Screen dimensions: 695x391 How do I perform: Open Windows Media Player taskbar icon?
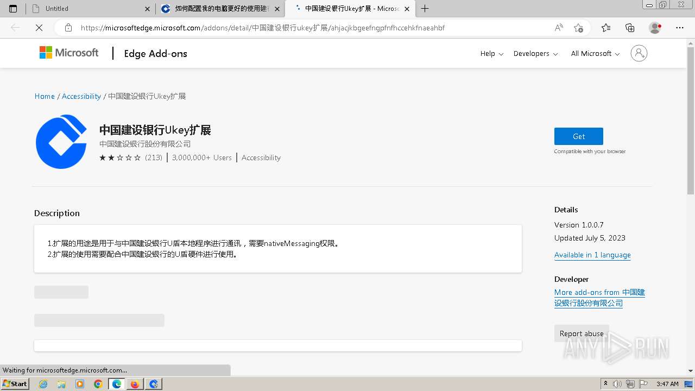(x=80, y=384)
